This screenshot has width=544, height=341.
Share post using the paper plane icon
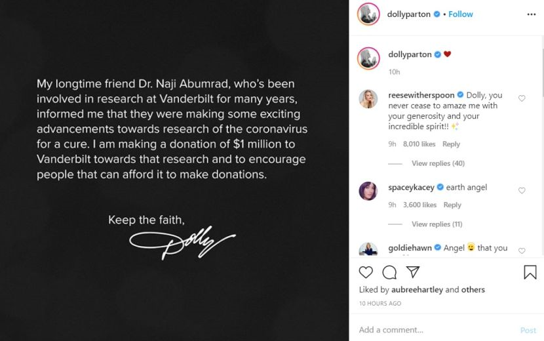[412, 272]
